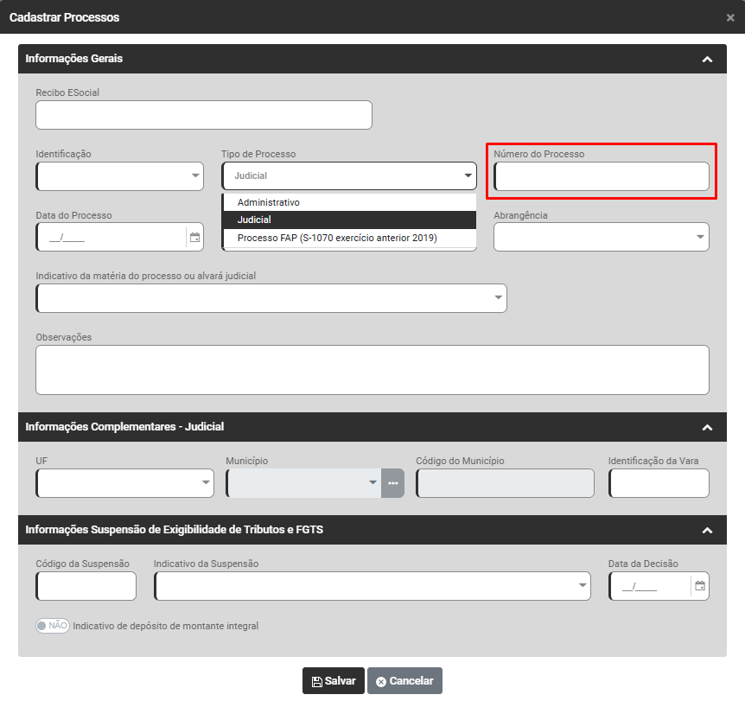
Task: Open the UF dropdown
Action: [125, 483]
